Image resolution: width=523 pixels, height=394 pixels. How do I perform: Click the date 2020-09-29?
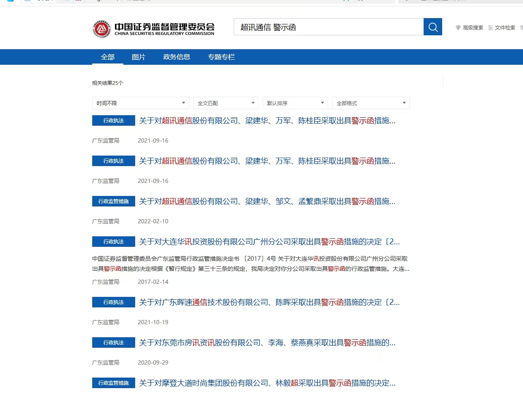click(x=153, y=362)
